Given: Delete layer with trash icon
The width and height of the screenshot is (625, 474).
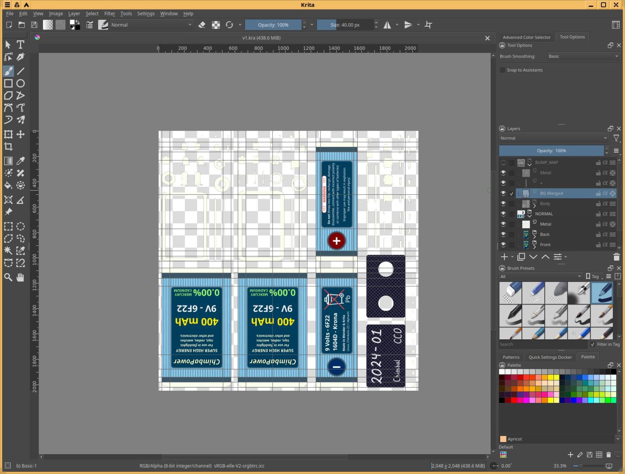Looking at the screenshot, I should click(616, 257).
